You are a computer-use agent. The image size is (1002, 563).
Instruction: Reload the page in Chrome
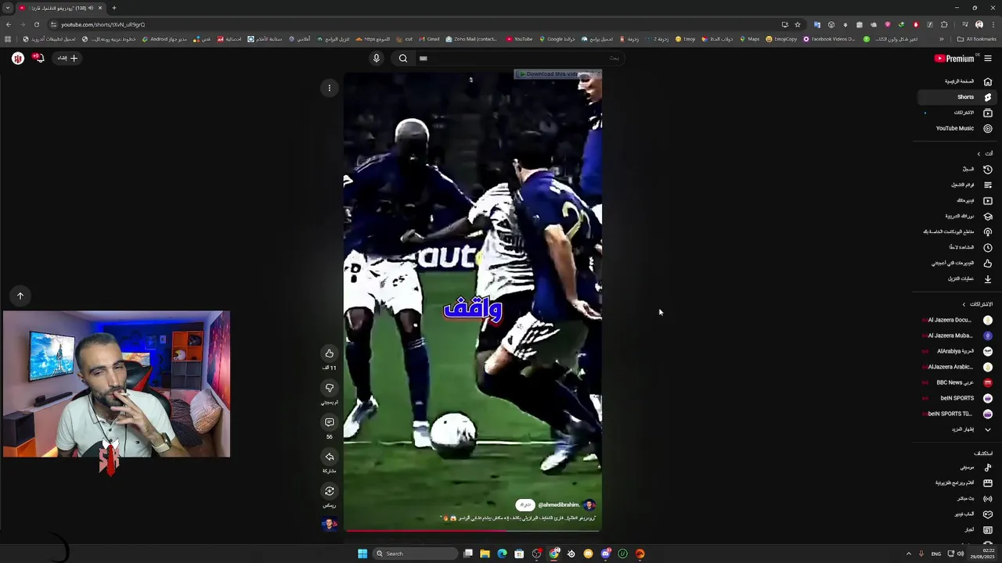[36, 24]
